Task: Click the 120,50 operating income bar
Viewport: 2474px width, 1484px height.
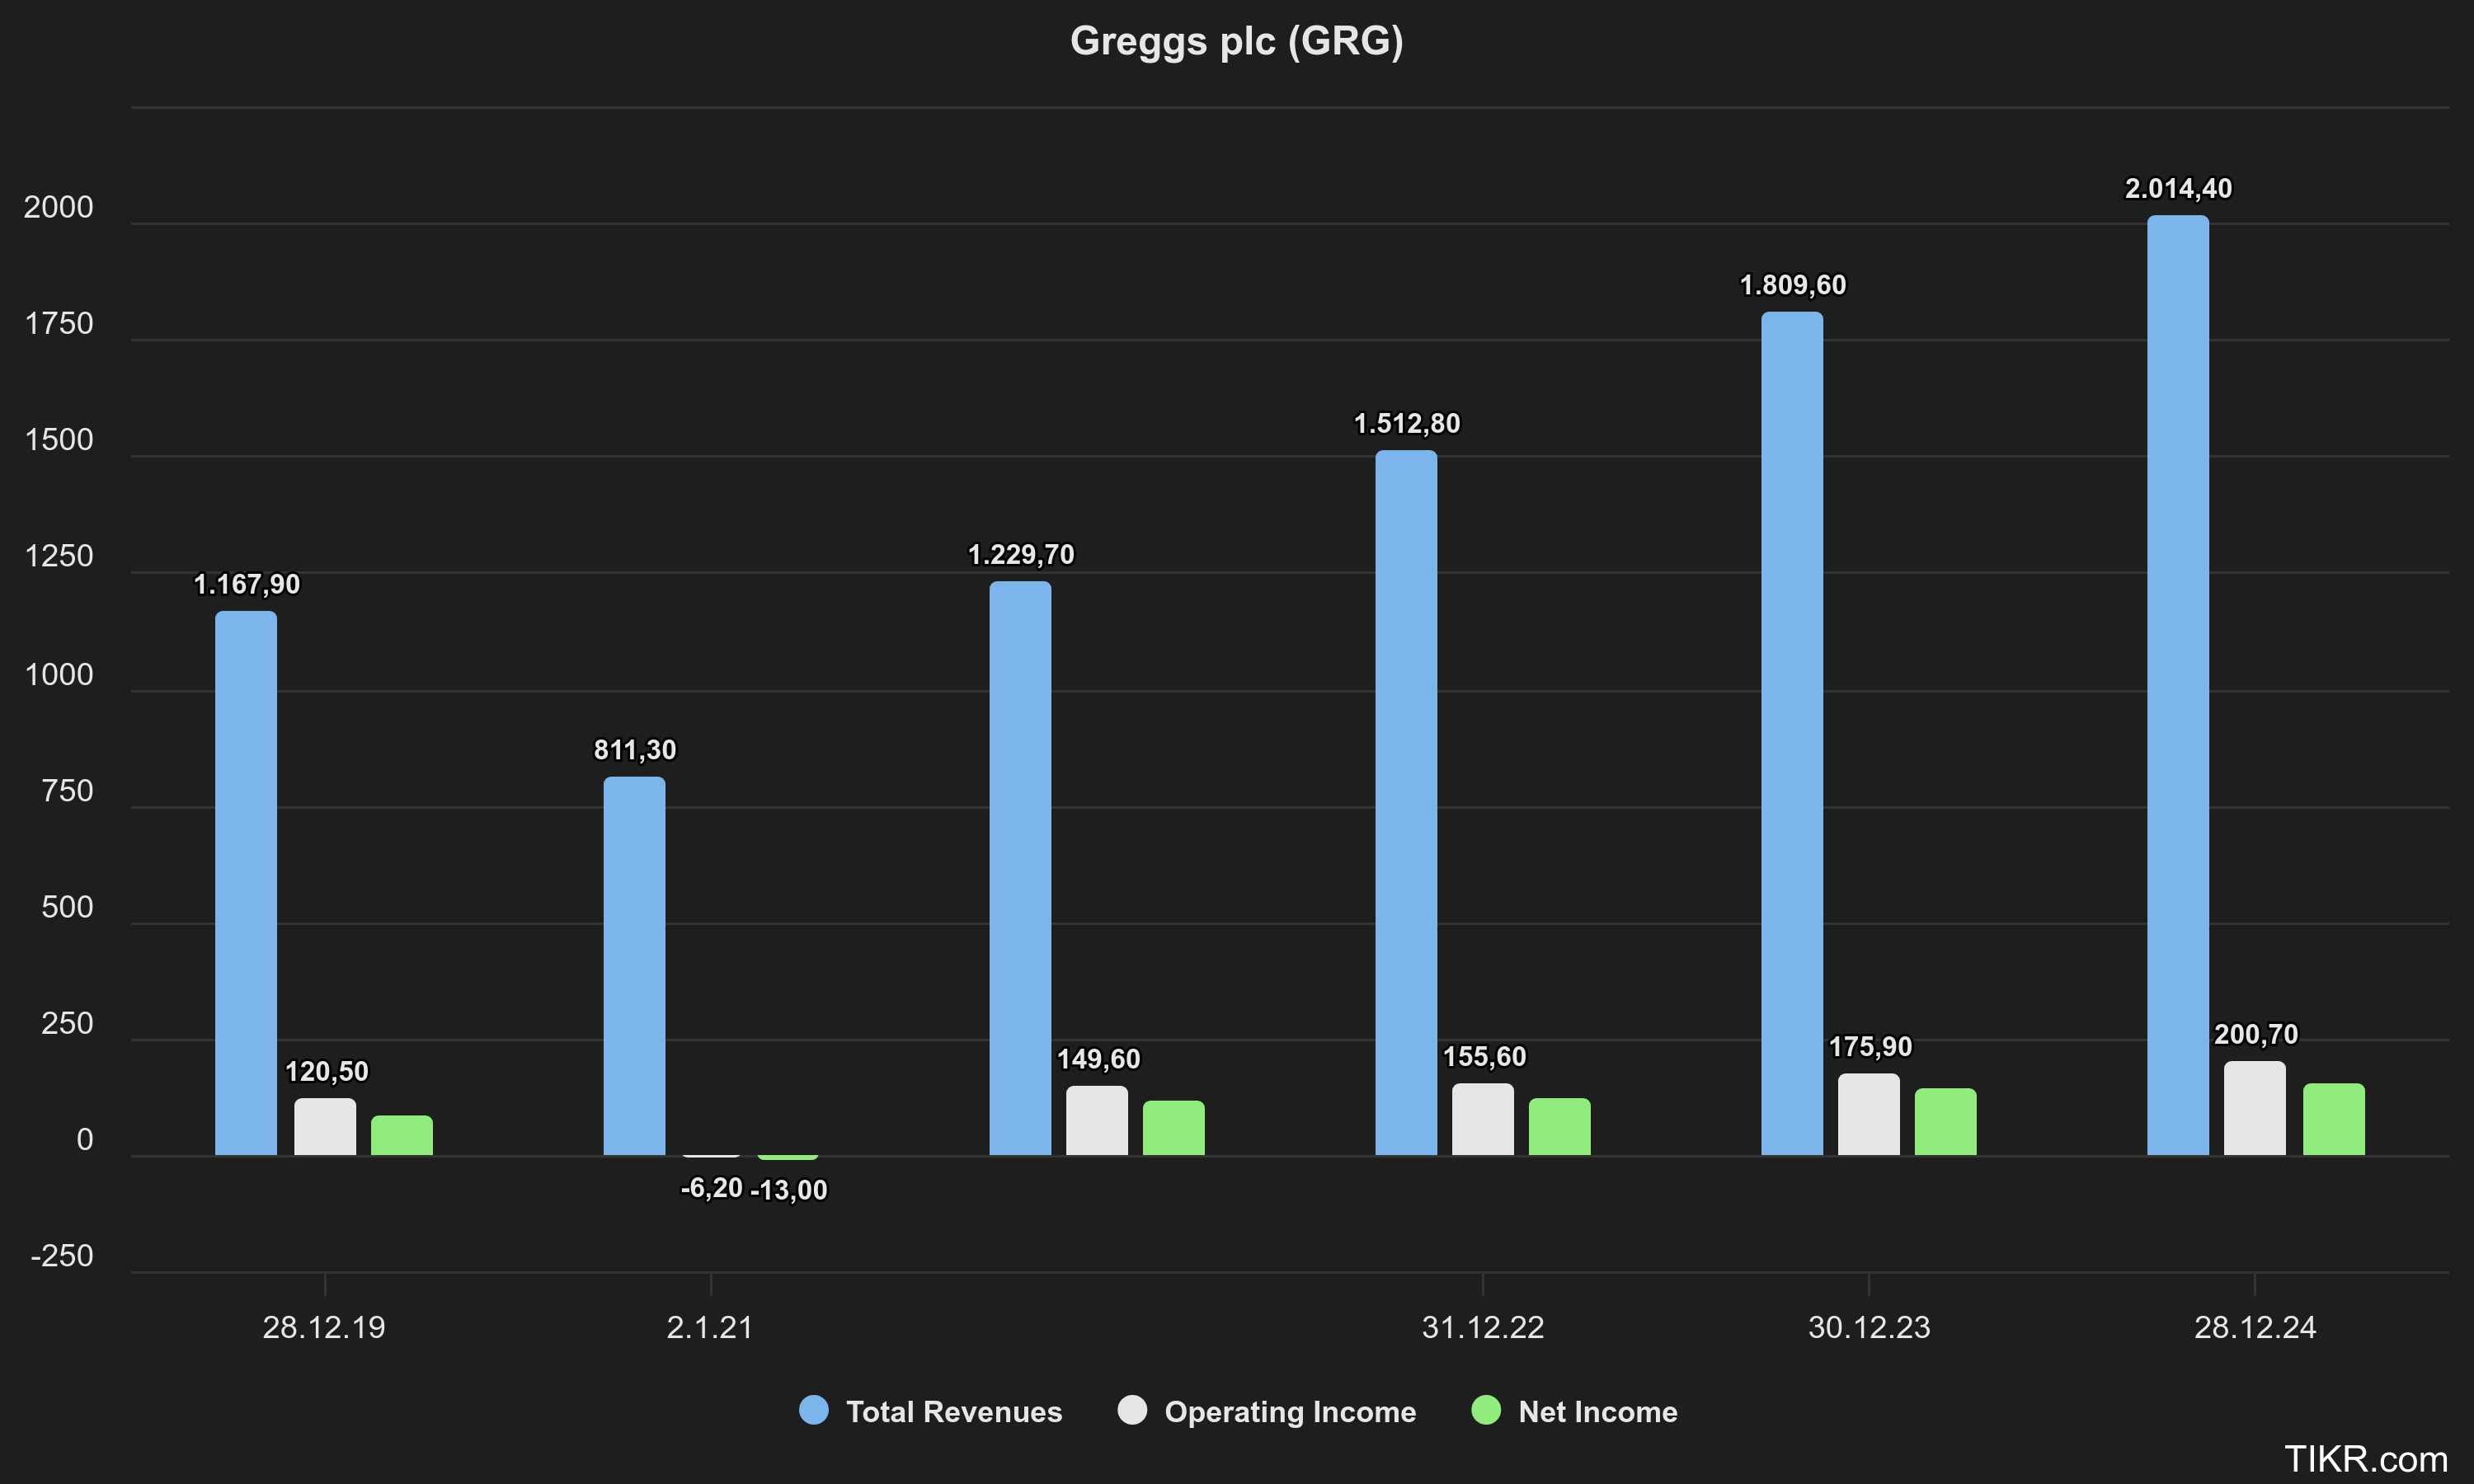Action: 325,1127
